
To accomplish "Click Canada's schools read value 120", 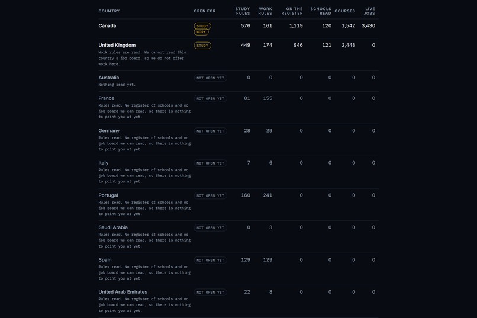I will pos(327,25).
